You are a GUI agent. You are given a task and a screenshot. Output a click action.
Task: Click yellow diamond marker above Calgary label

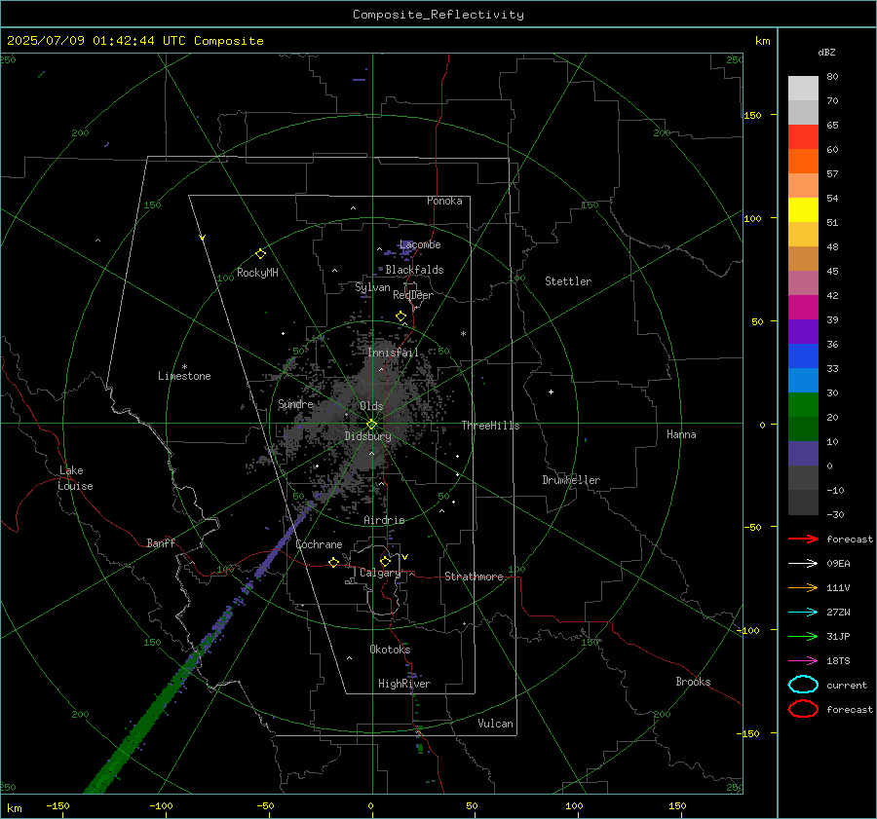[385, 561]
